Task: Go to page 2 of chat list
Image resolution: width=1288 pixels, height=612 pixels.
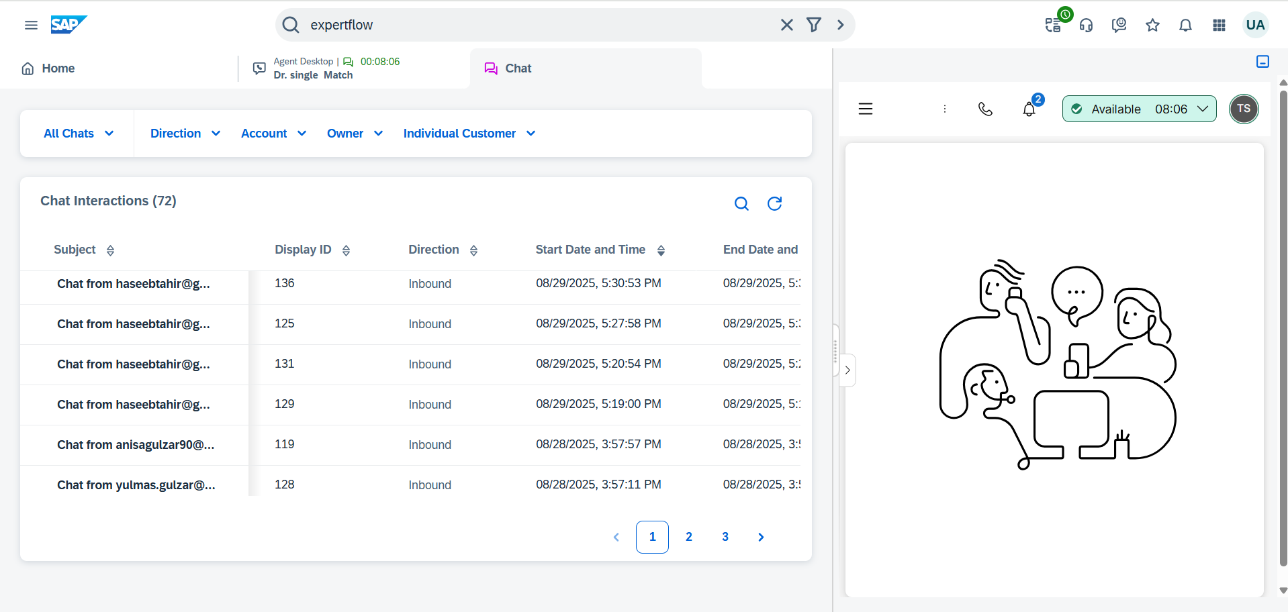Action: 688,537
